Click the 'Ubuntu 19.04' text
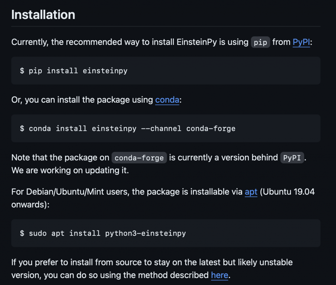 pos(289,192)
